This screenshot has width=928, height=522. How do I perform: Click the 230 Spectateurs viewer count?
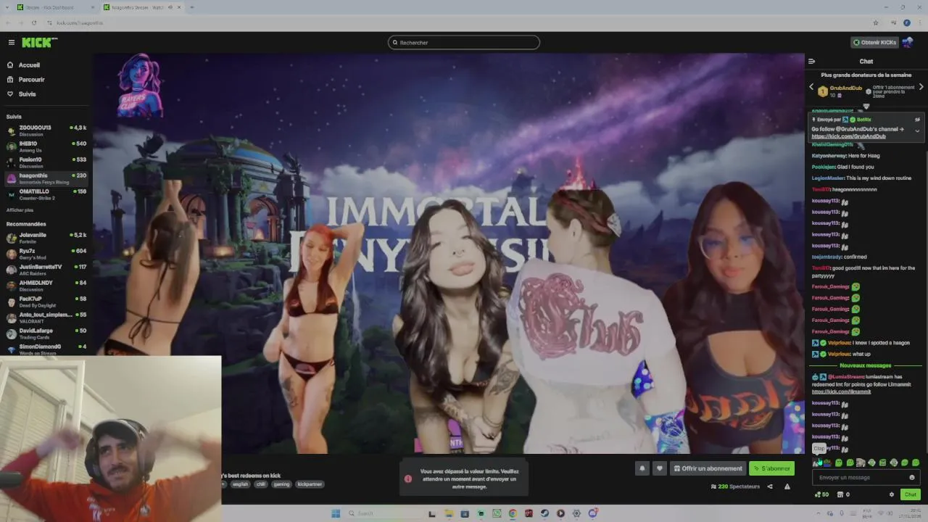(x=735, y=486)
